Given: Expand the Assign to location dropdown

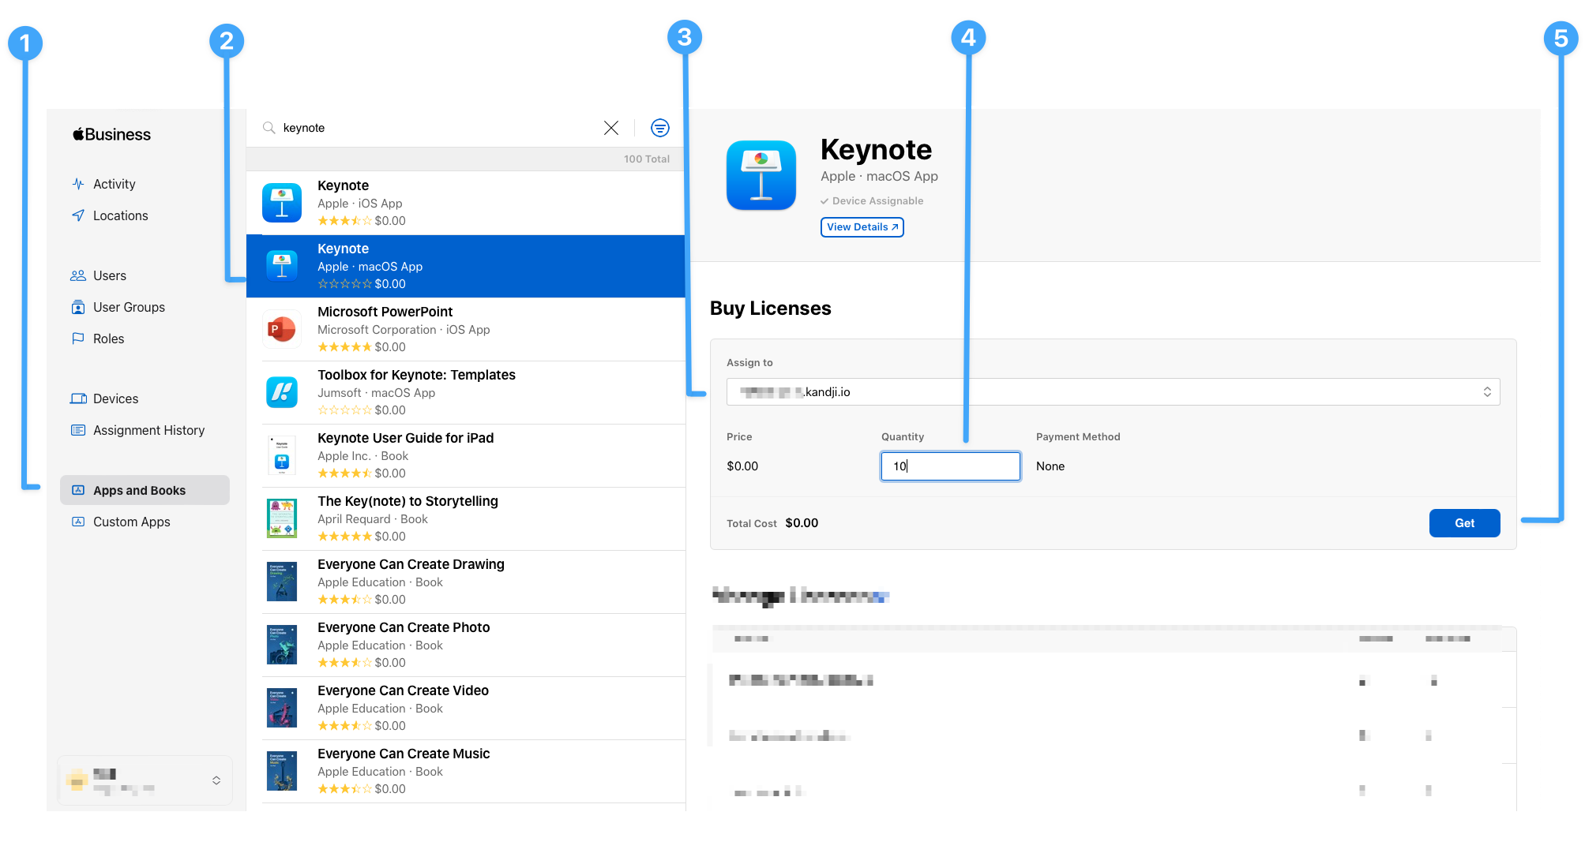Looking at the screenshot, I should 1113,392.
